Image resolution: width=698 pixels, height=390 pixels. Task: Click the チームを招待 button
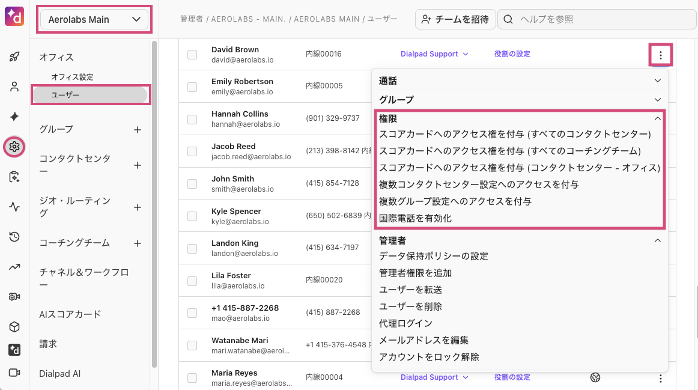(x=455, y=19)
